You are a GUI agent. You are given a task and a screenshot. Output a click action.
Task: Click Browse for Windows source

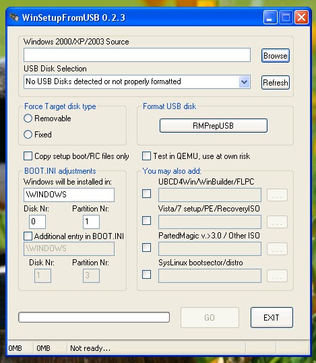(x=275, y=55)
